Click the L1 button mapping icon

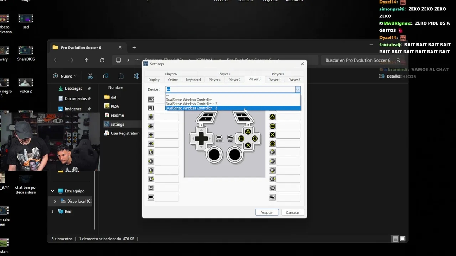coord(151,108)
